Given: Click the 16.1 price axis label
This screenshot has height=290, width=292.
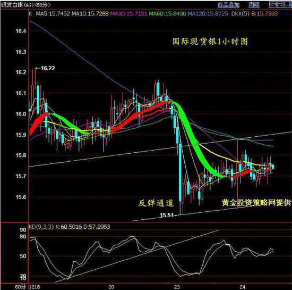Looking at the screenshot, I should pyautogui.click(x=21, y=93).
